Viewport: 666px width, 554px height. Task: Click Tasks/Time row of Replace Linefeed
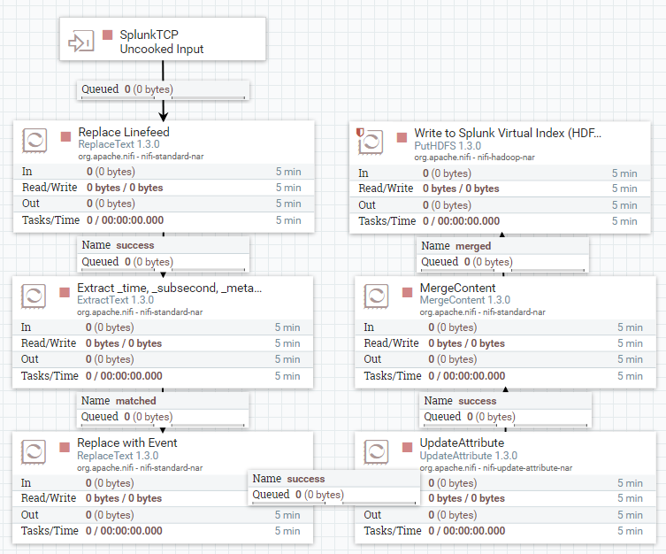(164, 220)
